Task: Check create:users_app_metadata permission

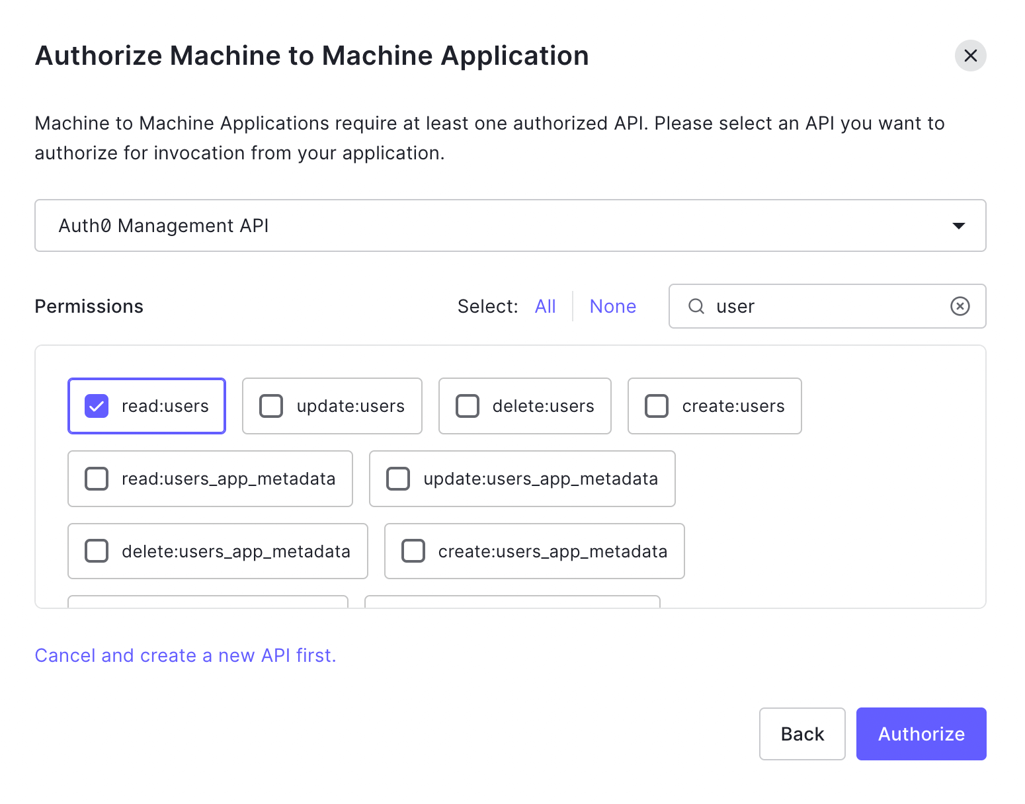Action: pos(413,551)
